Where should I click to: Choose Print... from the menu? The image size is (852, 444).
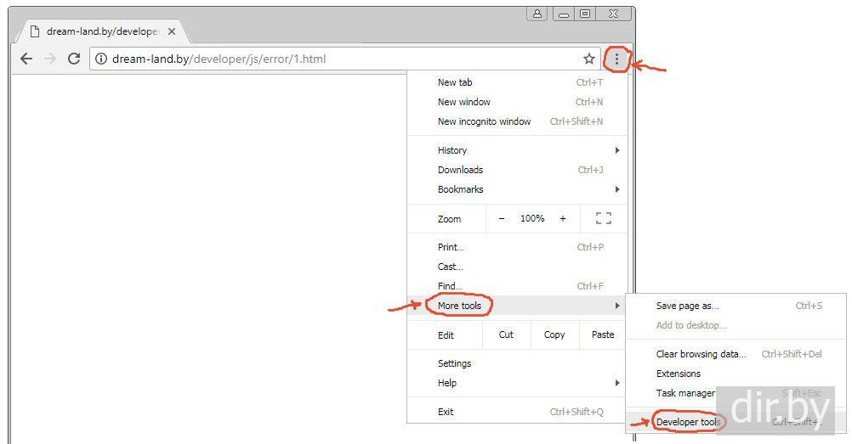[x=517, y=247]
